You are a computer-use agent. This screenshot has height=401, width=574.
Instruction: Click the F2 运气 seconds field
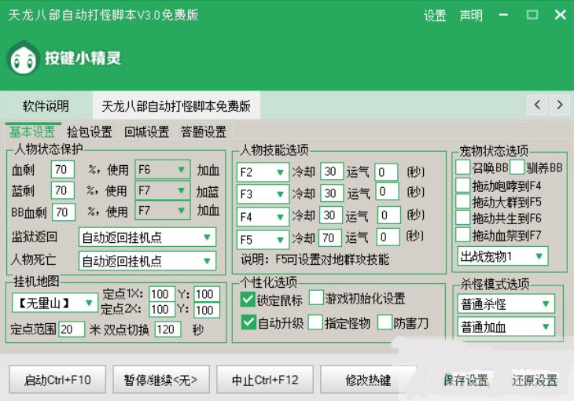[386, 172]
